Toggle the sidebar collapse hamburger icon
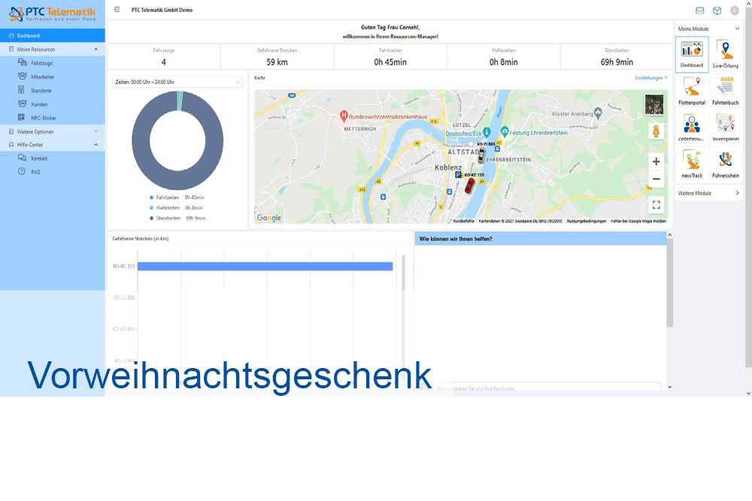This screenshot has width=752, height=501. (x=117, y=10)
